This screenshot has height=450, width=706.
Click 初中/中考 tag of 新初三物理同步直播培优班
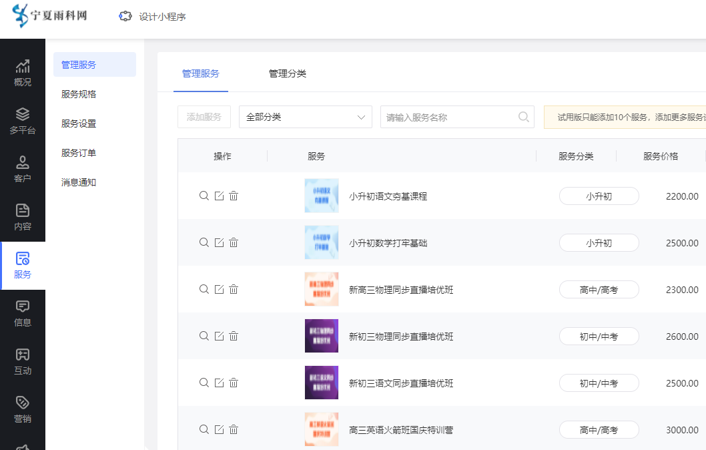pos(599,336)
